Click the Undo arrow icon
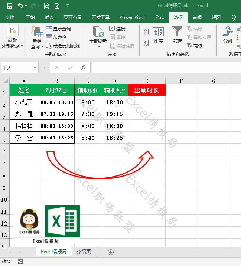Viewport: 241px width, 266px height. [20, 6]
